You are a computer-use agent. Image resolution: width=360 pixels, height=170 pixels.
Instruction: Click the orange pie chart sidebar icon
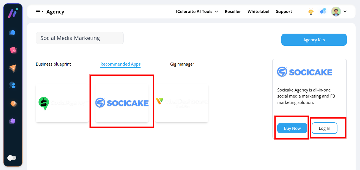13,103
